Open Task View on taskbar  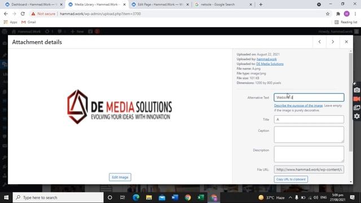tap(122, 197)
